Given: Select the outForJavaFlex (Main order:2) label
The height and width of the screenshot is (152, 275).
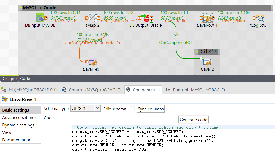Looking at the screenshot, I should (92, 43).
